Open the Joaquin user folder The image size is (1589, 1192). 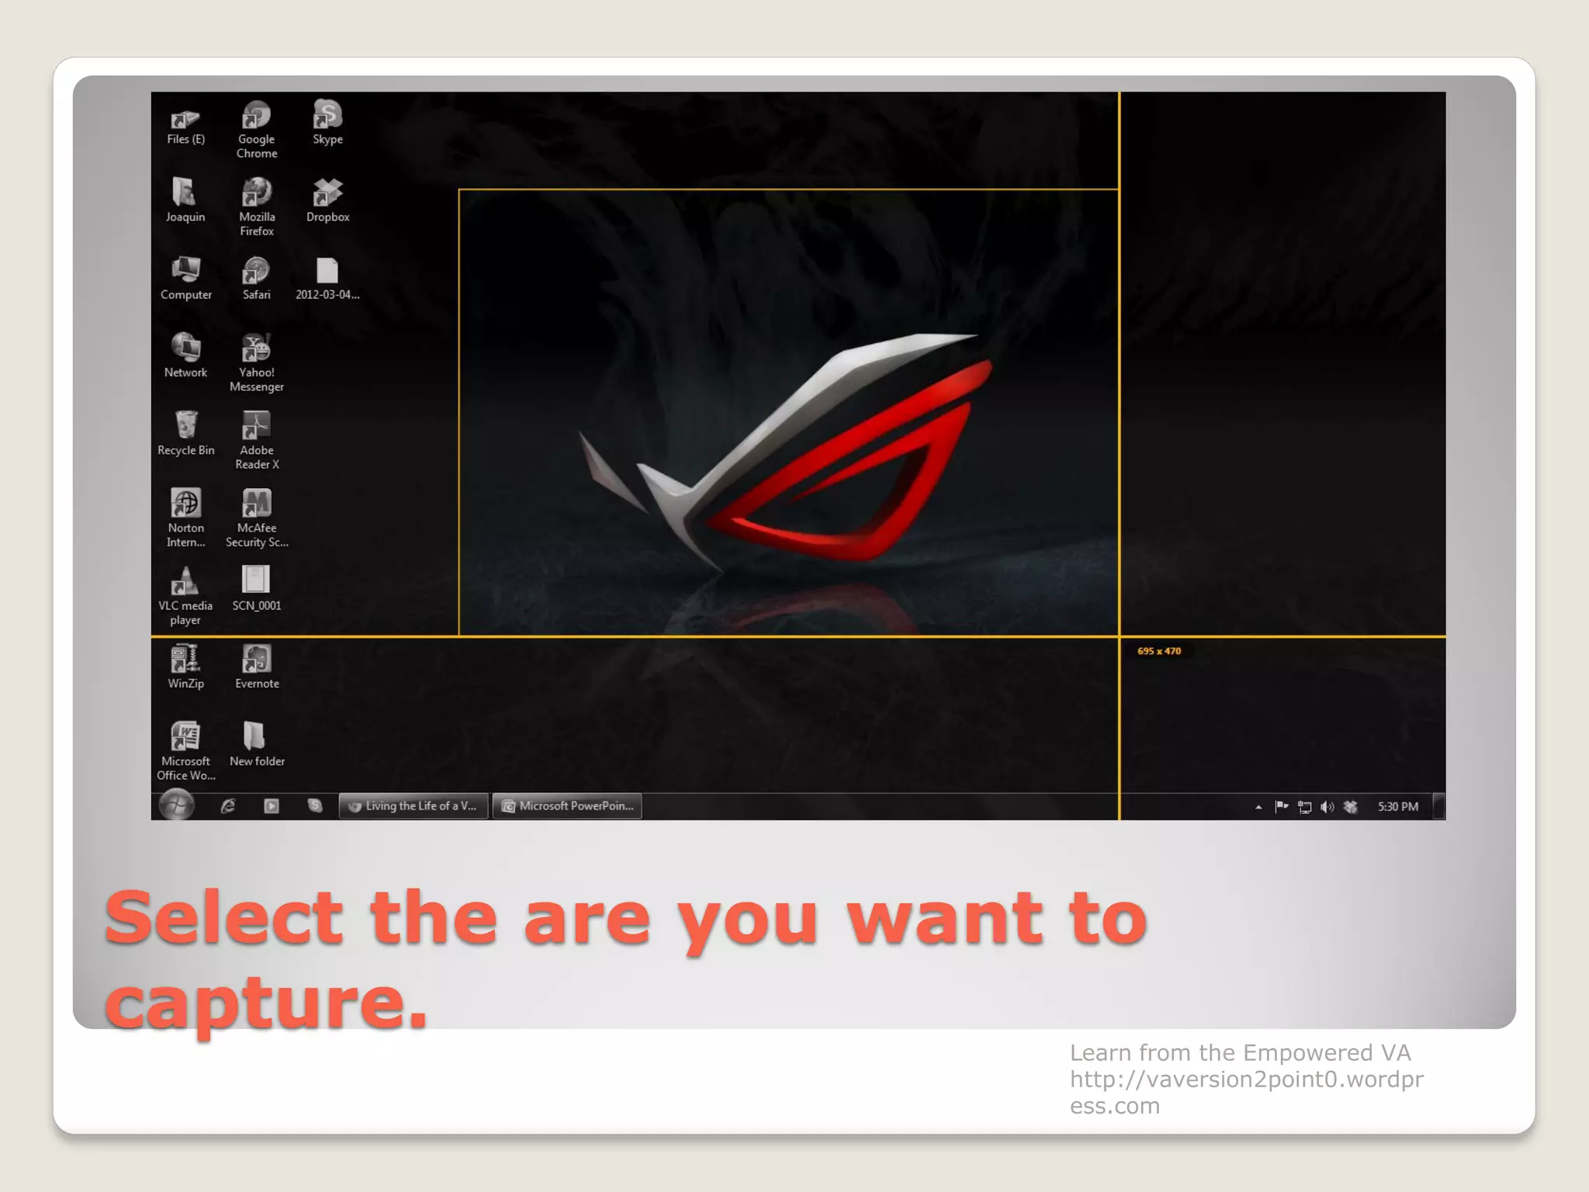click(x=185, y=199)
